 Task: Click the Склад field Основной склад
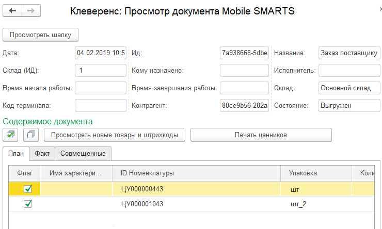point(349,88)
